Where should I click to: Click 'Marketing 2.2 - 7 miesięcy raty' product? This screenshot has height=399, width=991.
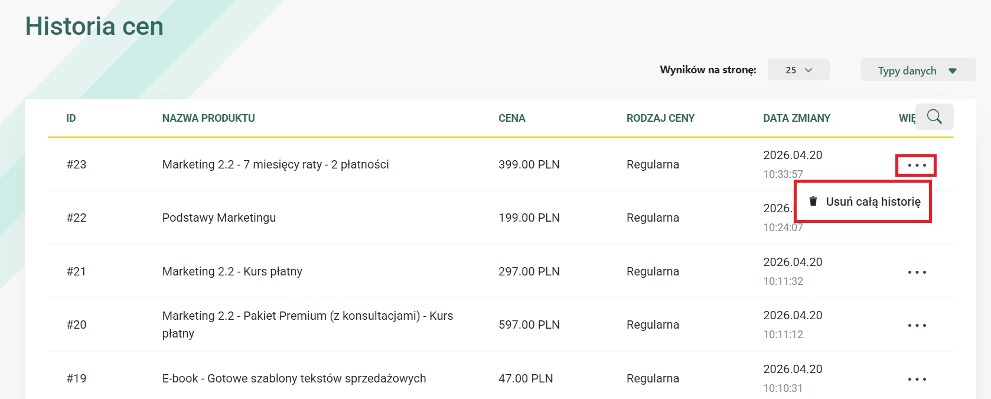[x=276, y=164]
